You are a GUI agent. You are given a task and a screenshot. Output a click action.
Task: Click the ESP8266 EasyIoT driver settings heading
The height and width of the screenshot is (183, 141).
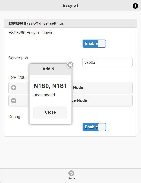point(36,23)
